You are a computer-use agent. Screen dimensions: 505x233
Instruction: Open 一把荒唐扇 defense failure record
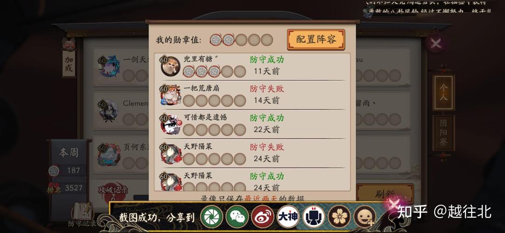pyautogui.click(x=252, y=95)
